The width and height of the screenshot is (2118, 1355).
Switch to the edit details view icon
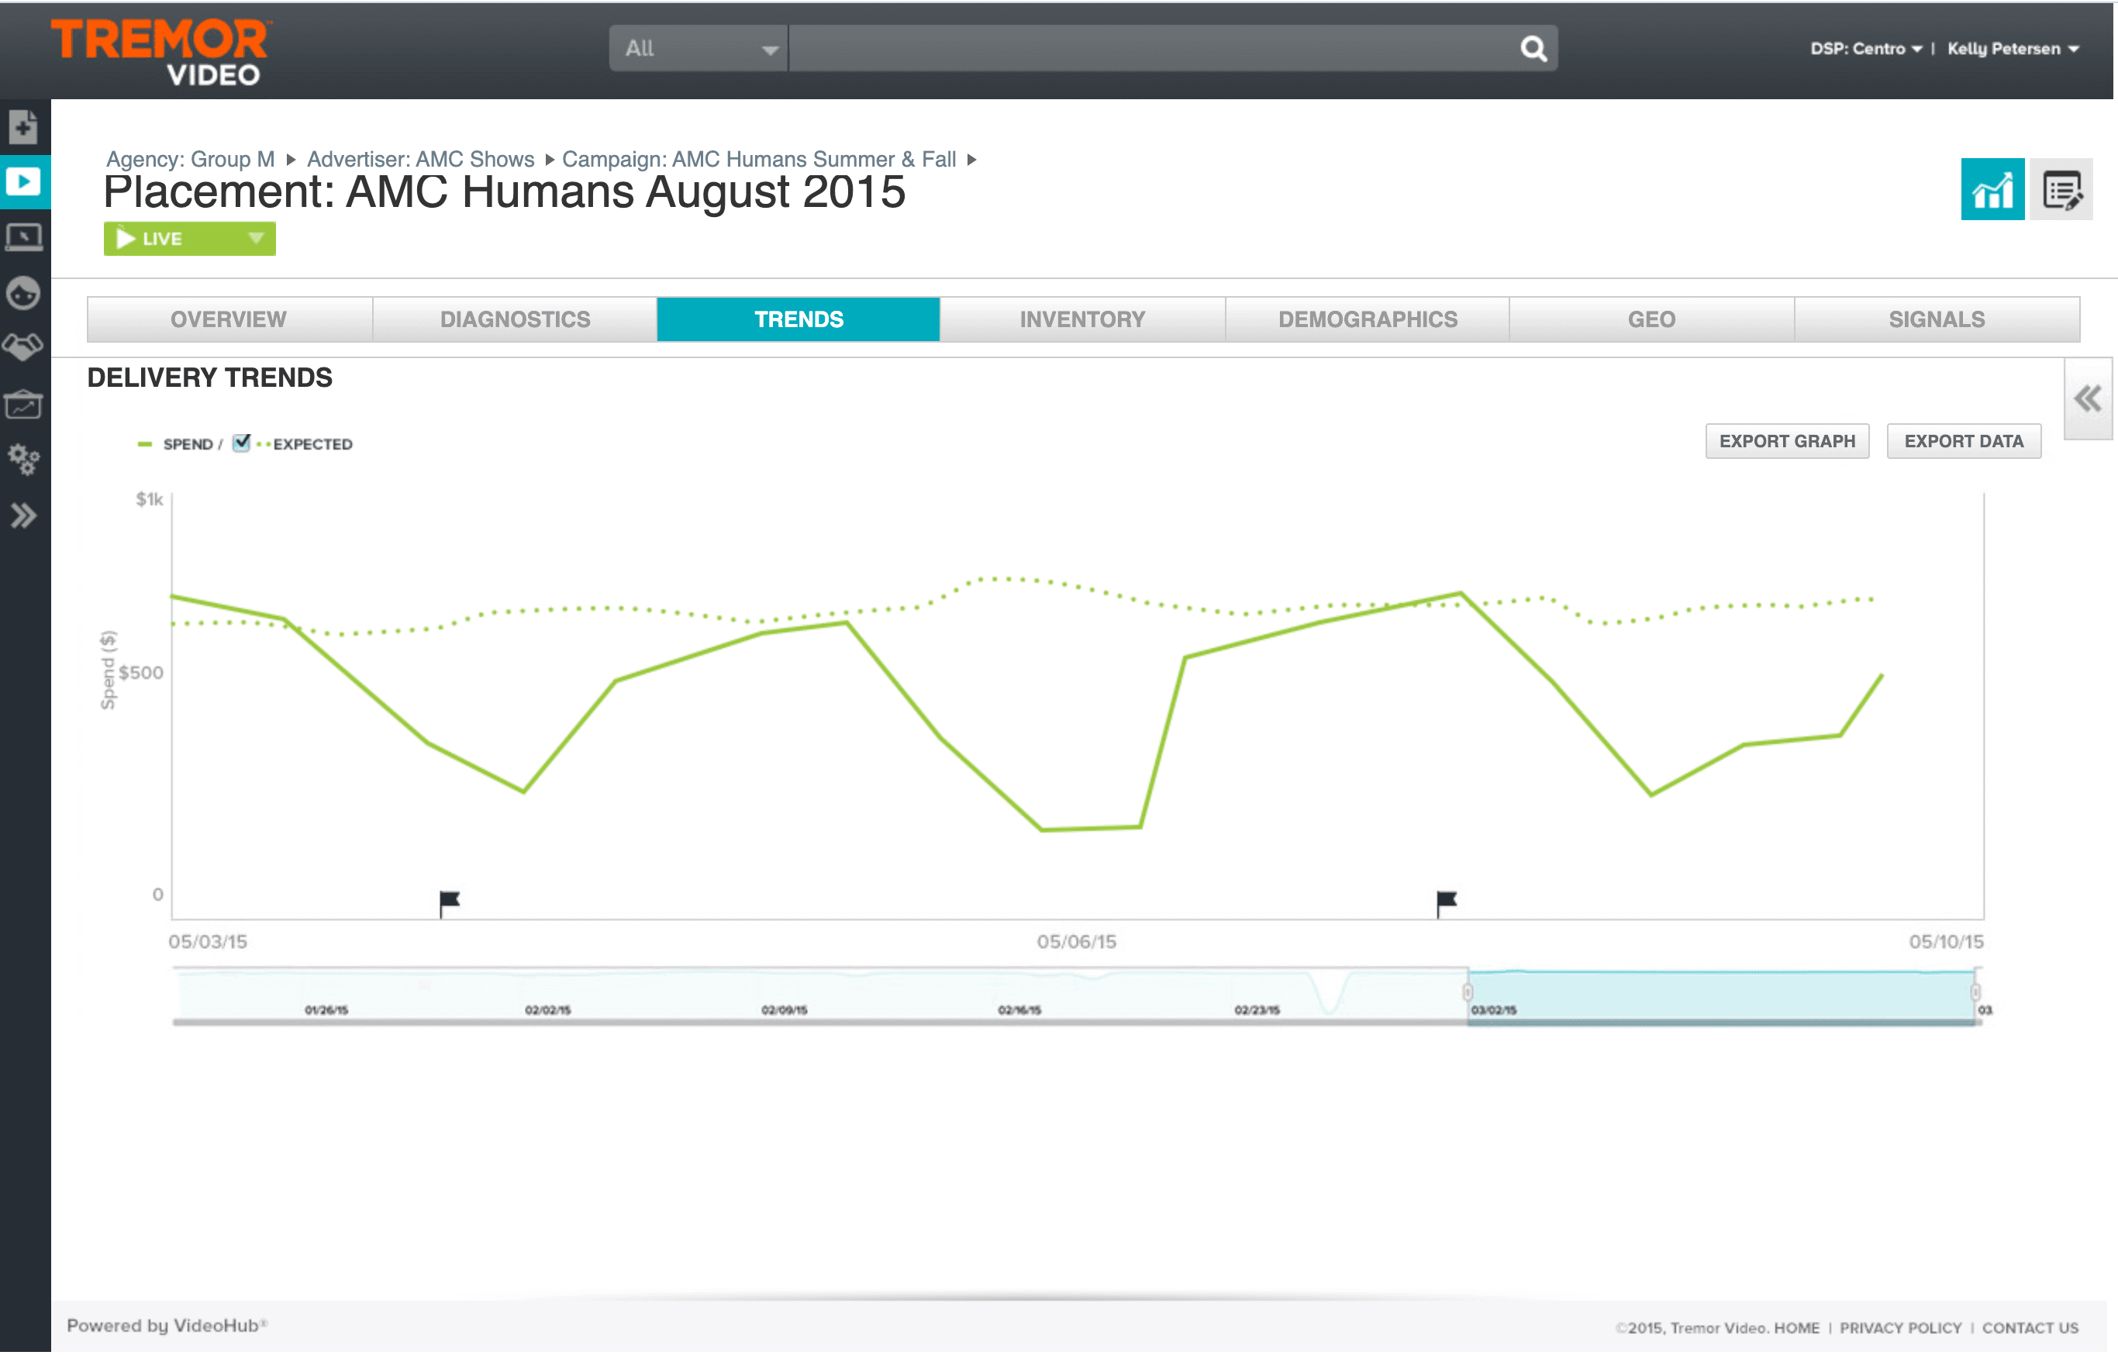tap(2061, 190)
